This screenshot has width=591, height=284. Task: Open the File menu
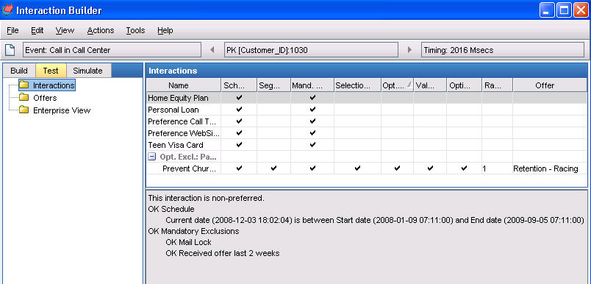(x=12, y=31)
